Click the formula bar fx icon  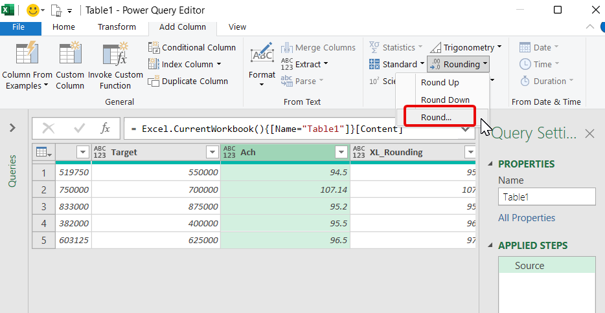(106, 129)
